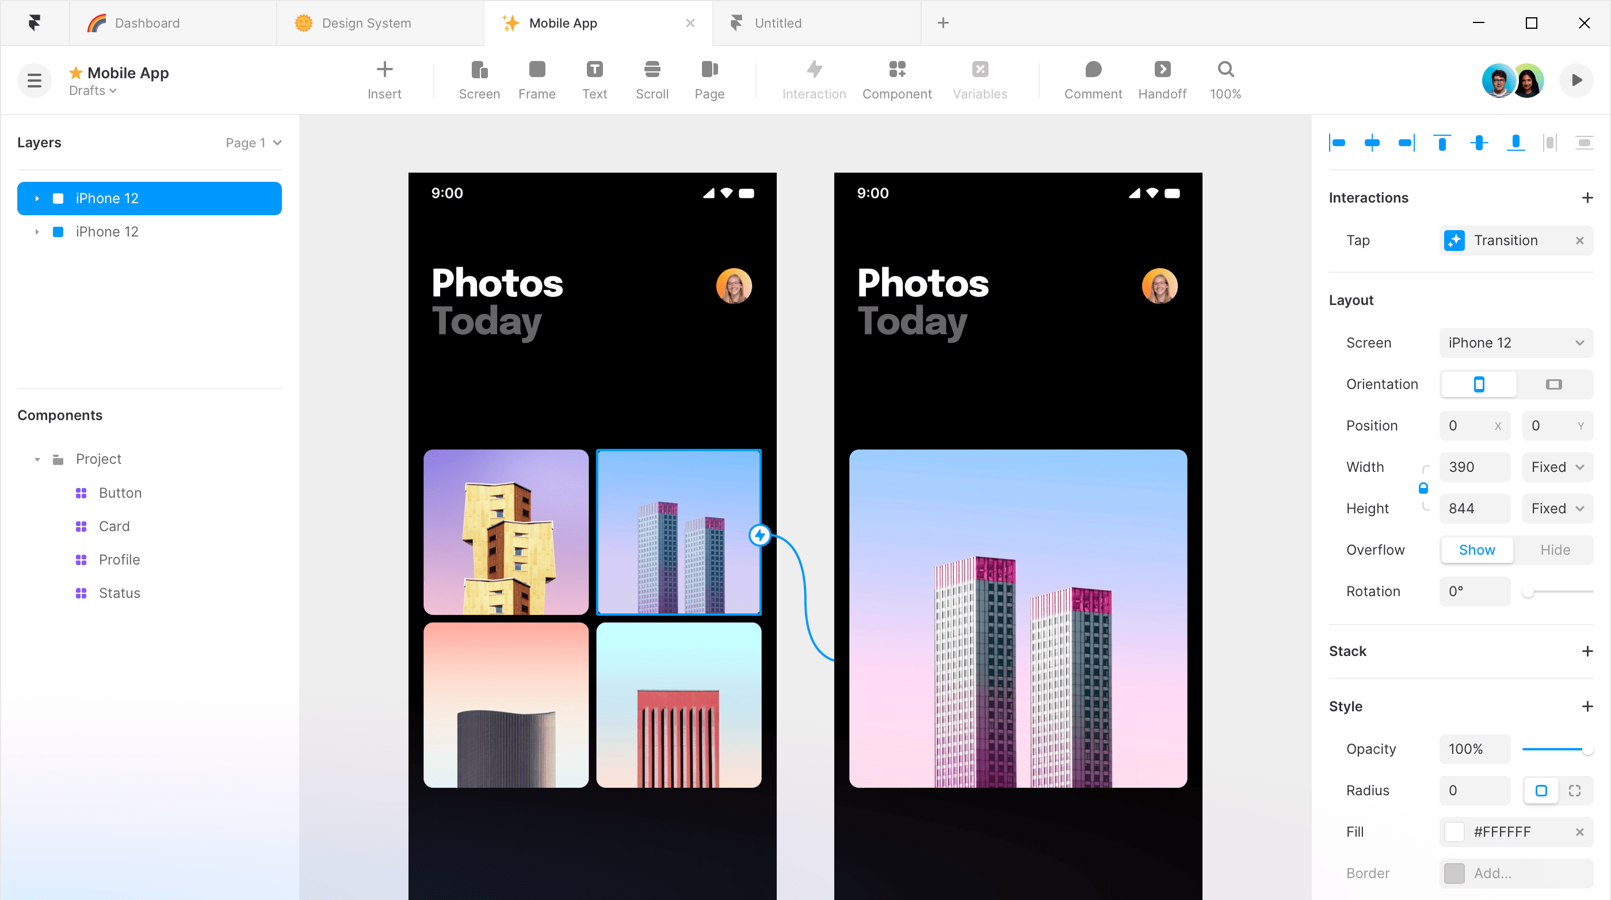
Task: Open the Scroll tool
Action: point(652,79)
